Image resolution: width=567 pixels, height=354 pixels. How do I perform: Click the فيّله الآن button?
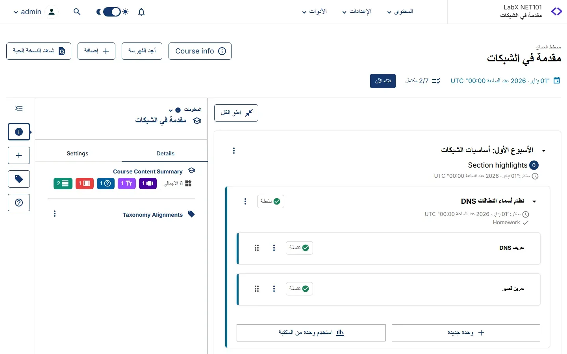[383, 81]
